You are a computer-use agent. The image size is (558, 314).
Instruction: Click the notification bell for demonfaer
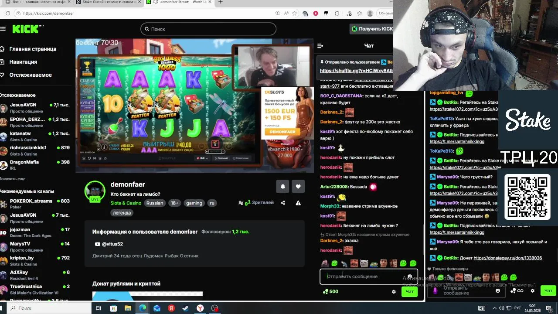pyautogui.click(x=282, y=186)
